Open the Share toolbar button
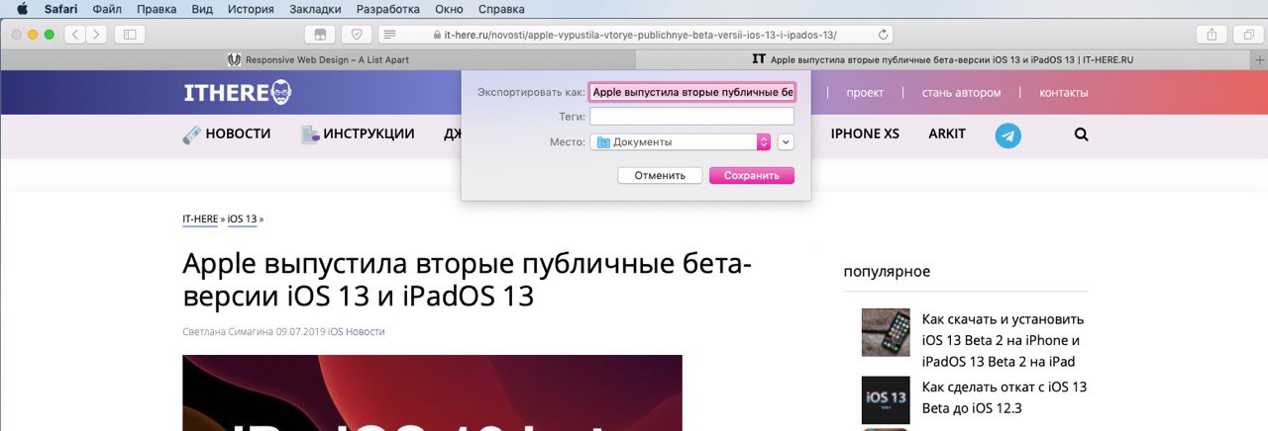1268x431 pixels. (x=1212, y=35)
